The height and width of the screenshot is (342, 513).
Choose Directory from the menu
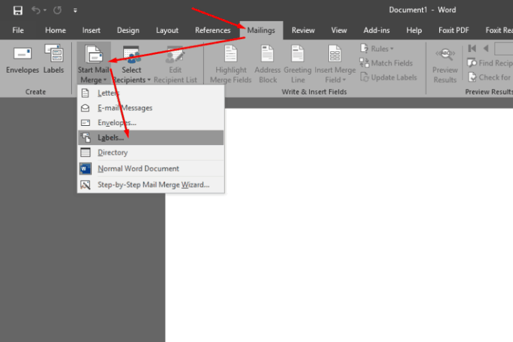pyautogui.click(x=151, y=153)
